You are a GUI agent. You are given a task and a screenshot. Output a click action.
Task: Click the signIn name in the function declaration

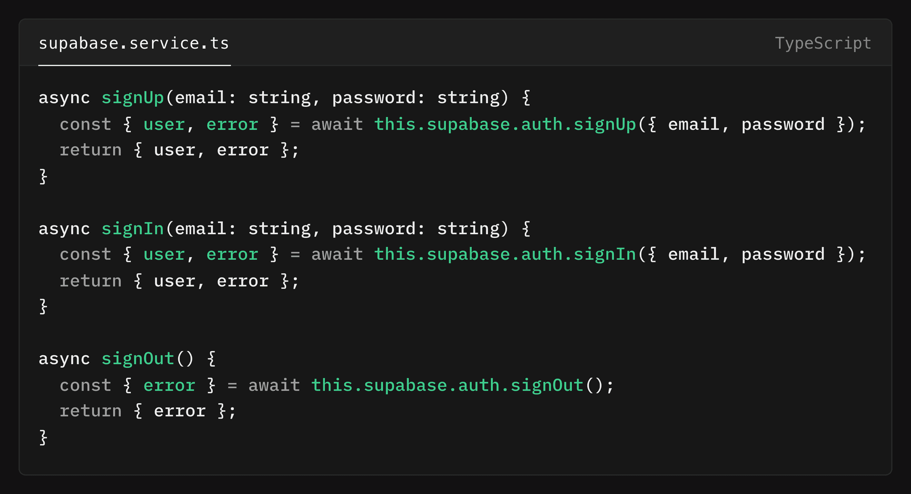point(133,229)
